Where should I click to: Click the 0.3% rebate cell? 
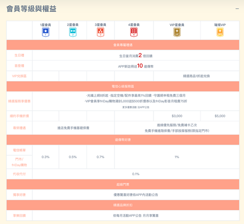coord(45,157)
